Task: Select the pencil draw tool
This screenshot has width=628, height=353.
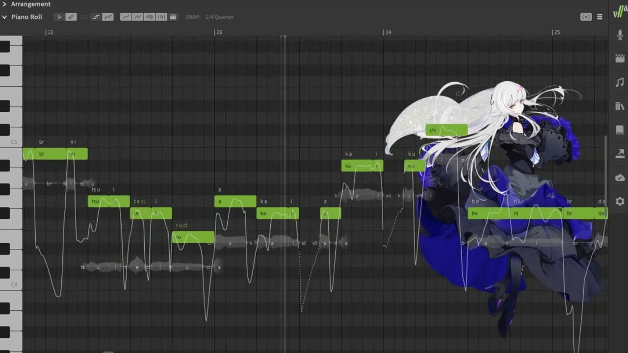Action: [x=71, y=17]
